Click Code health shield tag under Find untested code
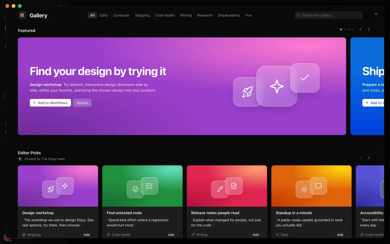 pos(109,235)
